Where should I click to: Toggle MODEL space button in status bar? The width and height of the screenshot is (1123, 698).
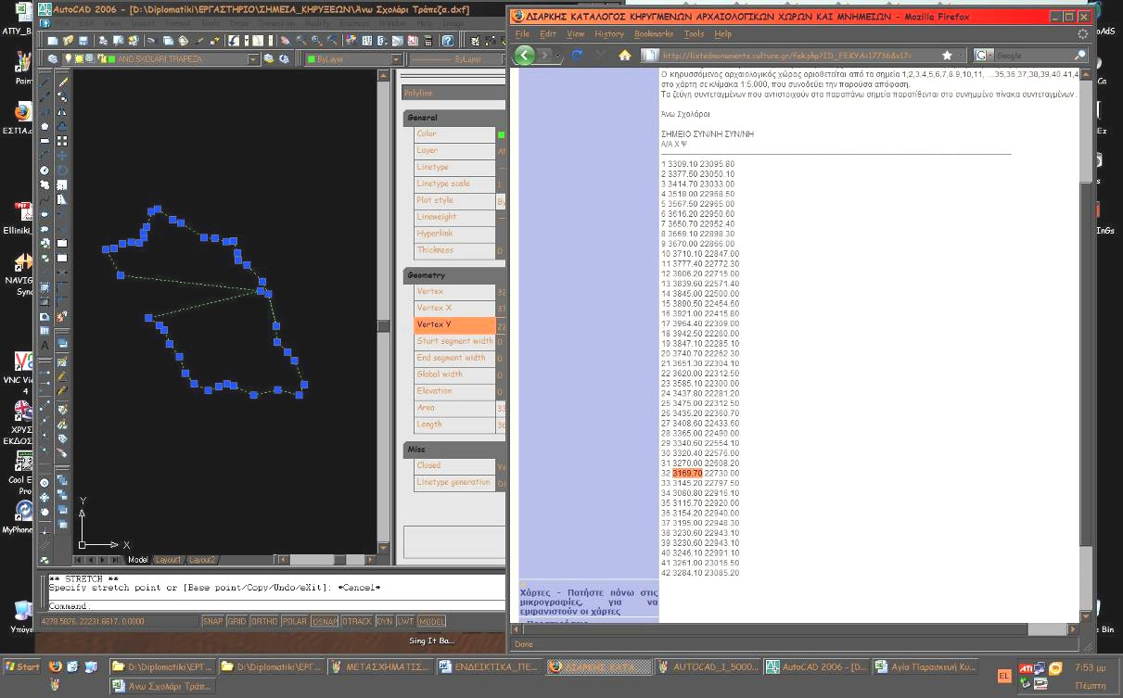point(431,621)
